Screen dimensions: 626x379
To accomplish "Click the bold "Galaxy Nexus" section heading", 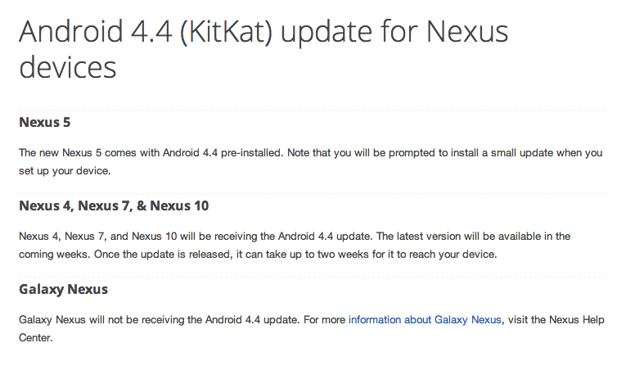I will point(63,289).
